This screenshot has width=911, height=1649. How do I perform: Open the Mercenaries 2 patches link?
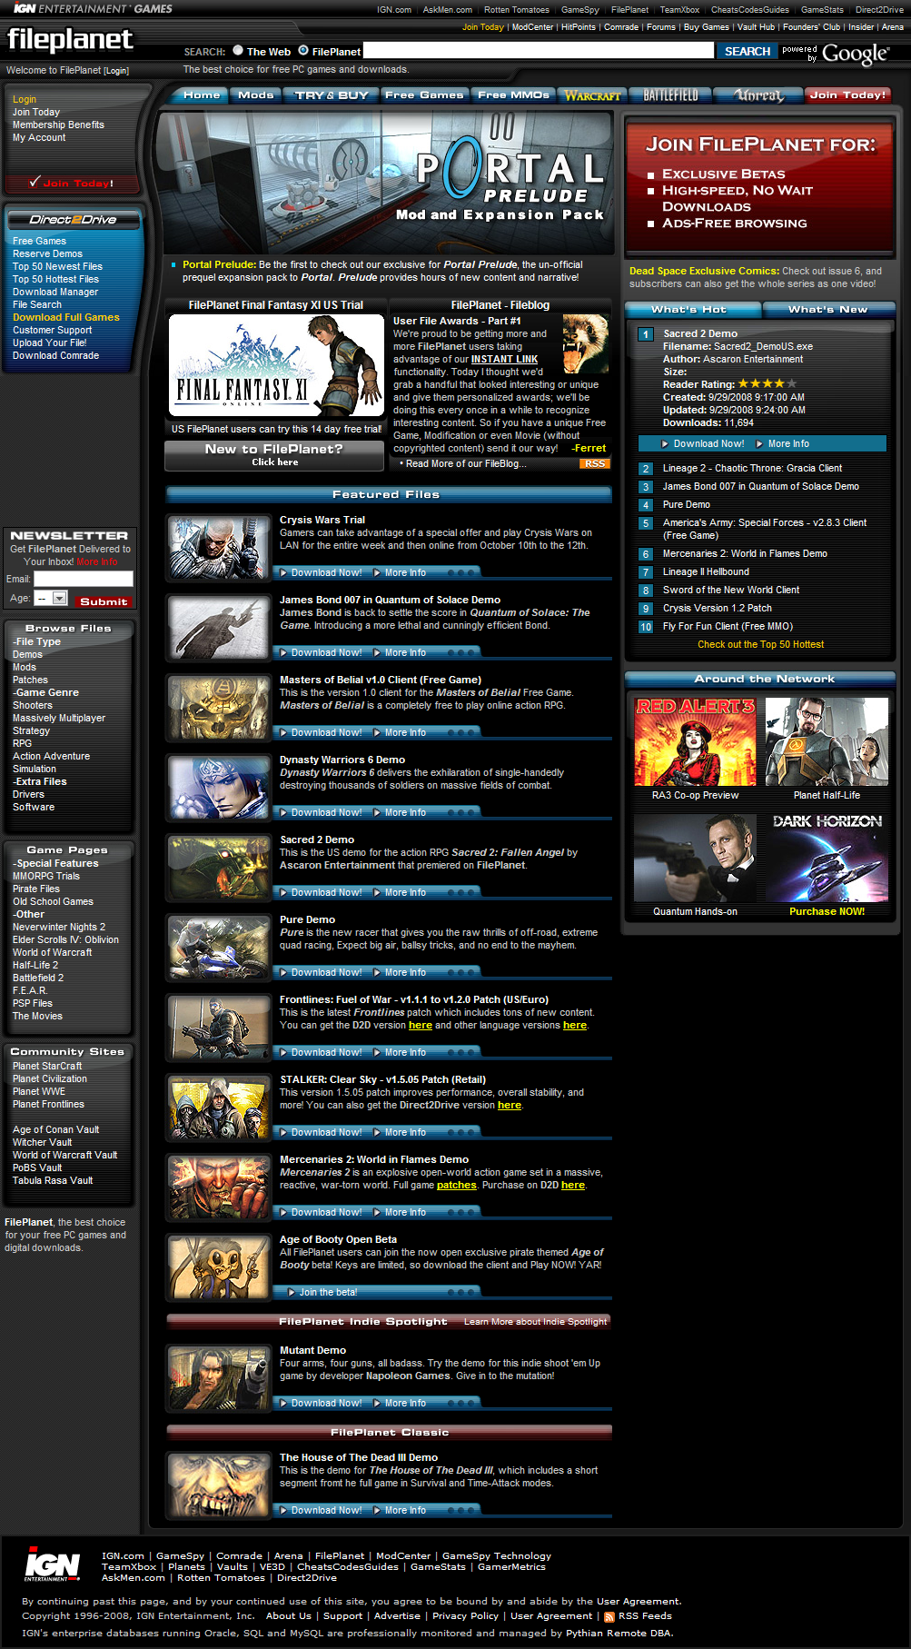(456, 1185)
